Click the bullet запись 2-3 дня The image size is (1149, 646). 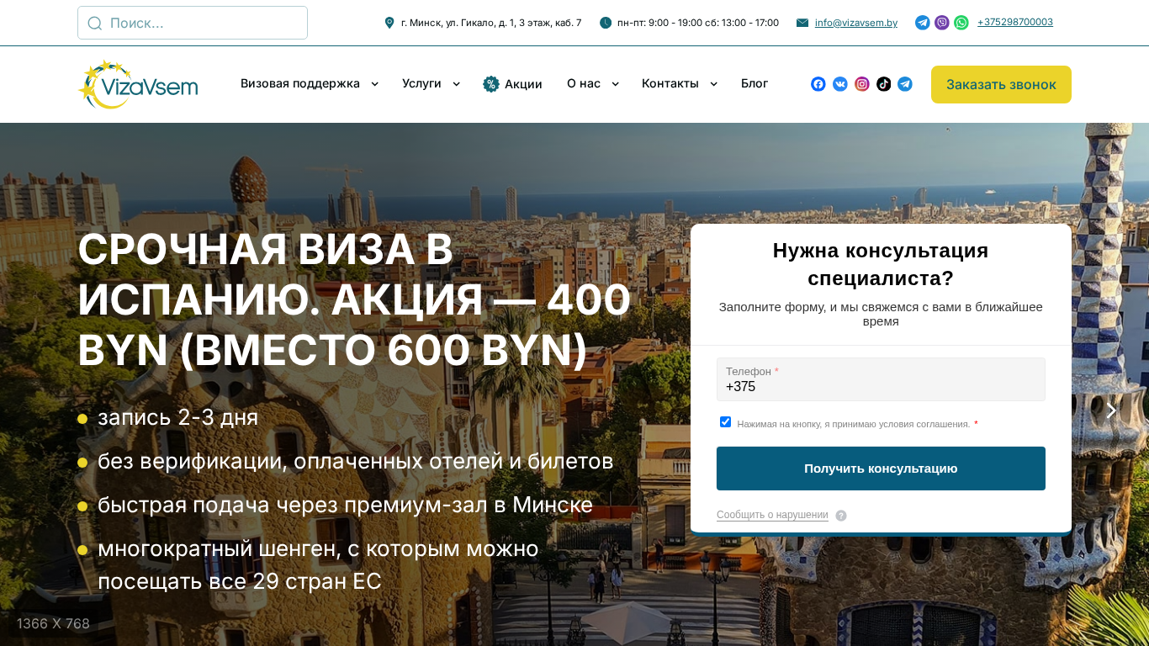177,417
